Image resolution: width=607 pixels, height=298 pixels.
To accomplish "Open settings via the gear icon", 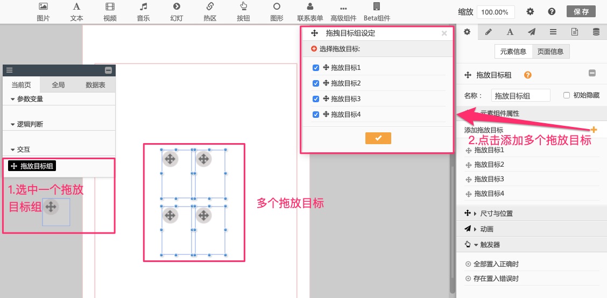I will [530, 11].
